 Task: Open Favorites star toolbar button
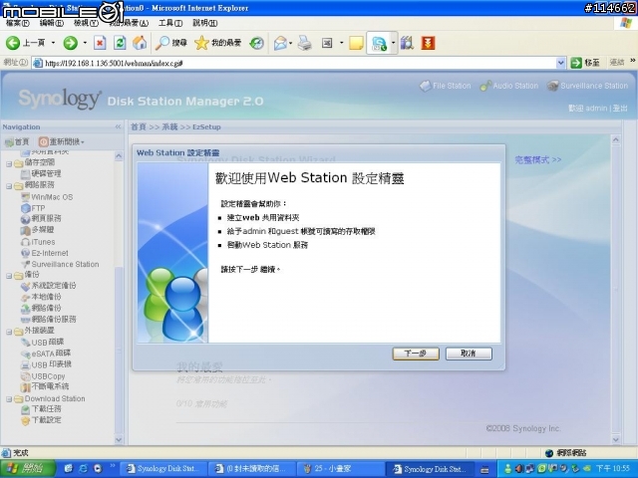pos(217,42)
